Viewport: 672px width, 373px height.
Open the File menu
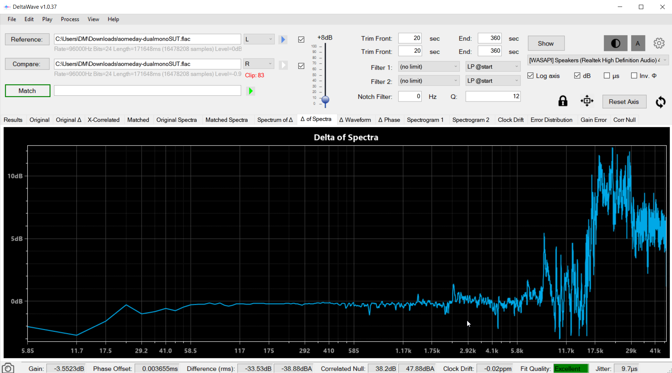12,19
